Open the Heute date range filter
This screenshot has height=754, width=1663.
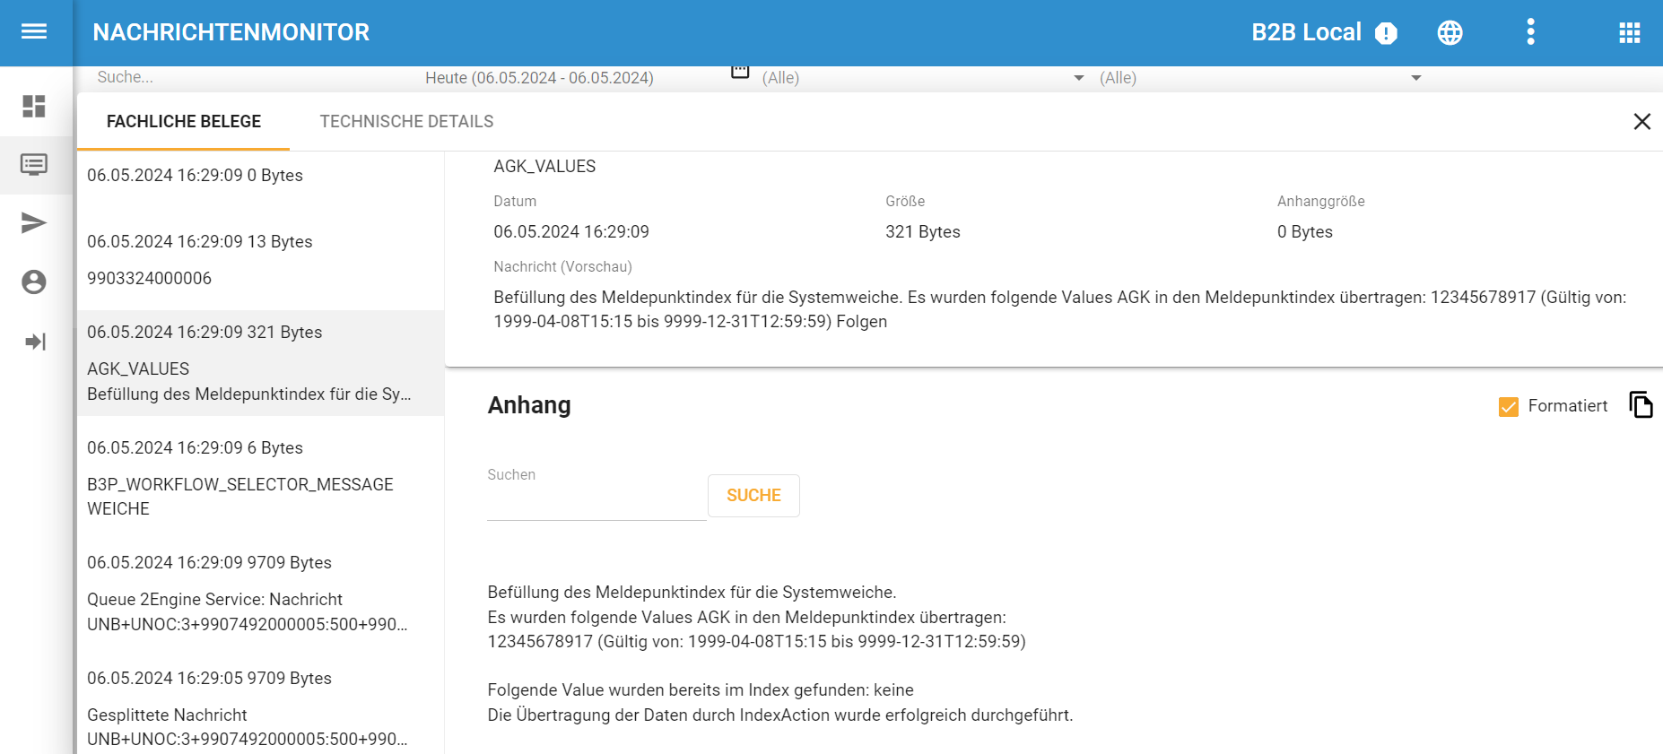(x=539, y=78)
